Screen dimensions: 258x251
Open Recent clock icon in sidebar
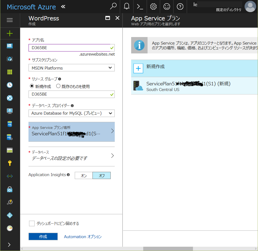(x=10, y=85)
